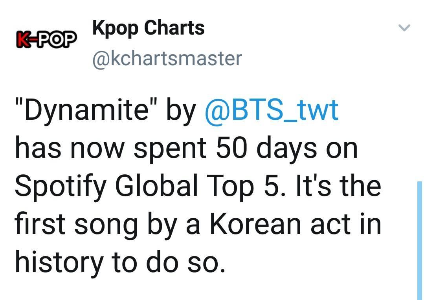Click the "history to do so." line

(120, 262)
